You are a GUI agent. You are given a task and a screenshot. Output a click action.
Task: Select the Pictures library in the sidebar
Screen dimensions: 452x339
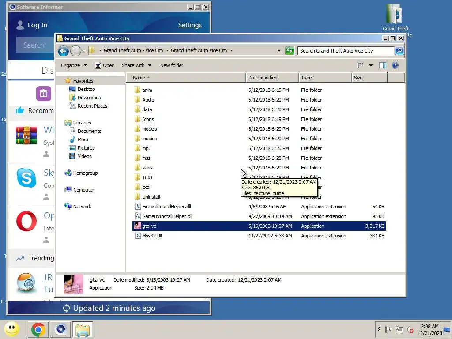[86, 147]
